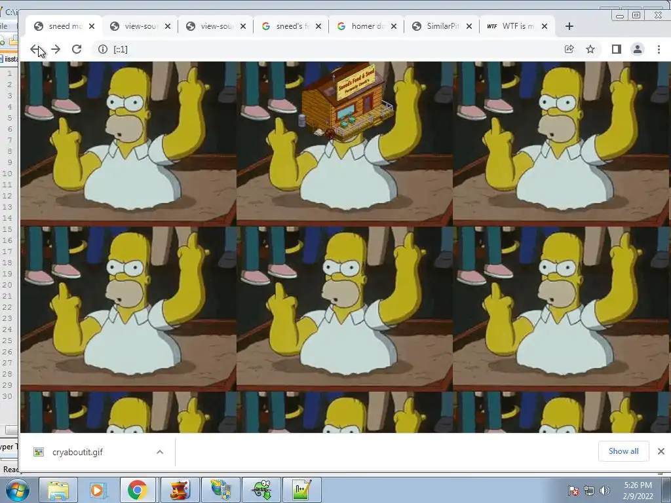The height and width of the screenshot is (503, 671).
Task: Share this page via share icon
Action: (x=569, y=49)
